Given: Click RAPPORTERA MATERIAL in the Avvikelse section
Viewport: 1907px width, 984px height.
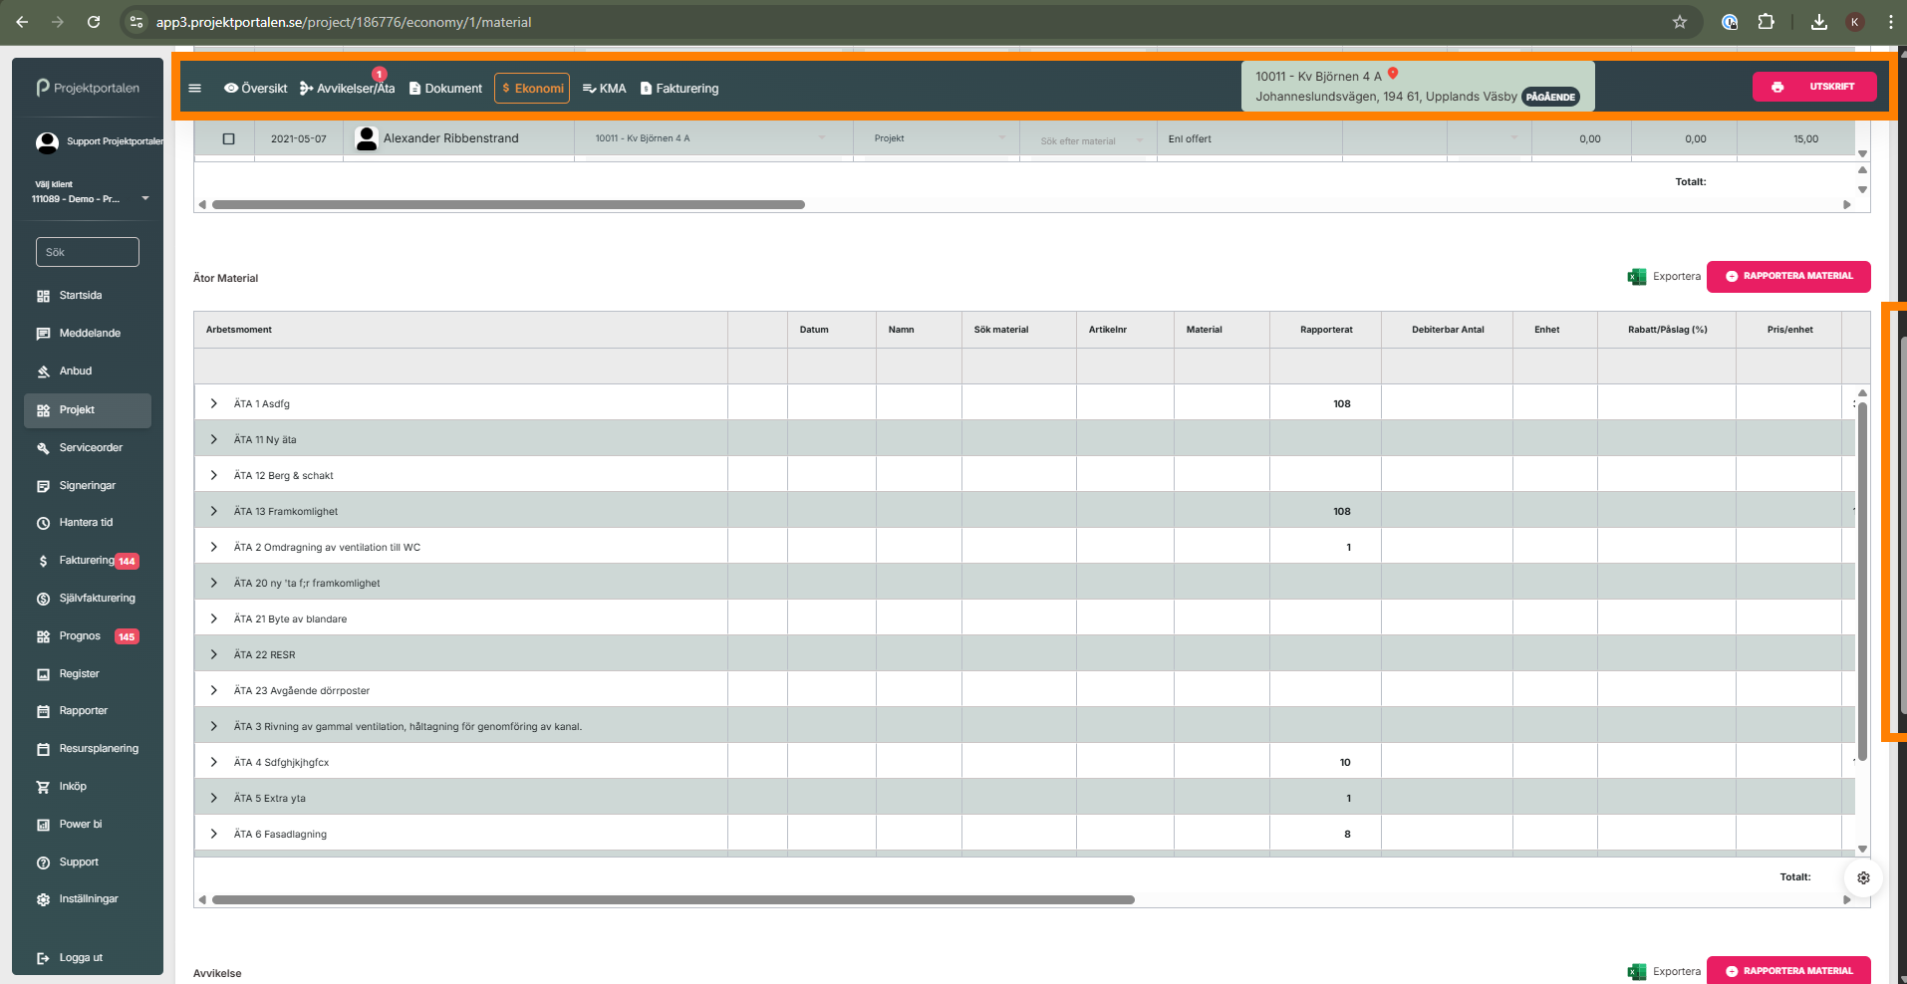Looking at the screenshot, I should pyautogui.click(x=1788, y=971).
